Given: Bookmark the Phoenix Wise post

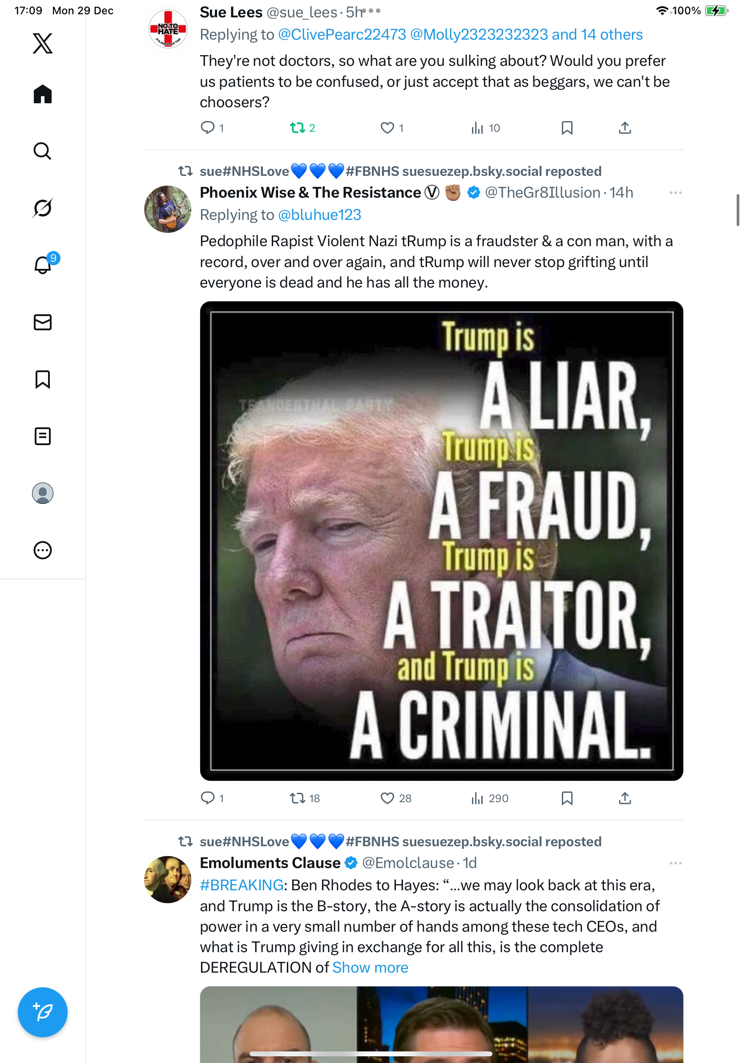Looking at the screenshot, I should (x=567, y=798).
